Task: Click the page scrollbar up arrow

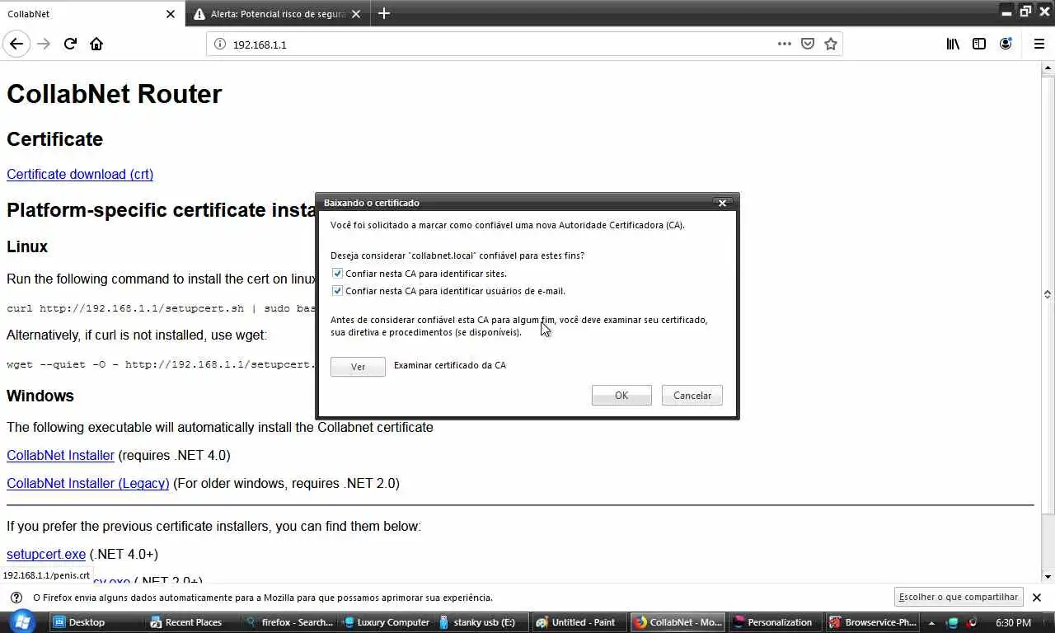Action: pyautogui.click(x=1048, y=68)
